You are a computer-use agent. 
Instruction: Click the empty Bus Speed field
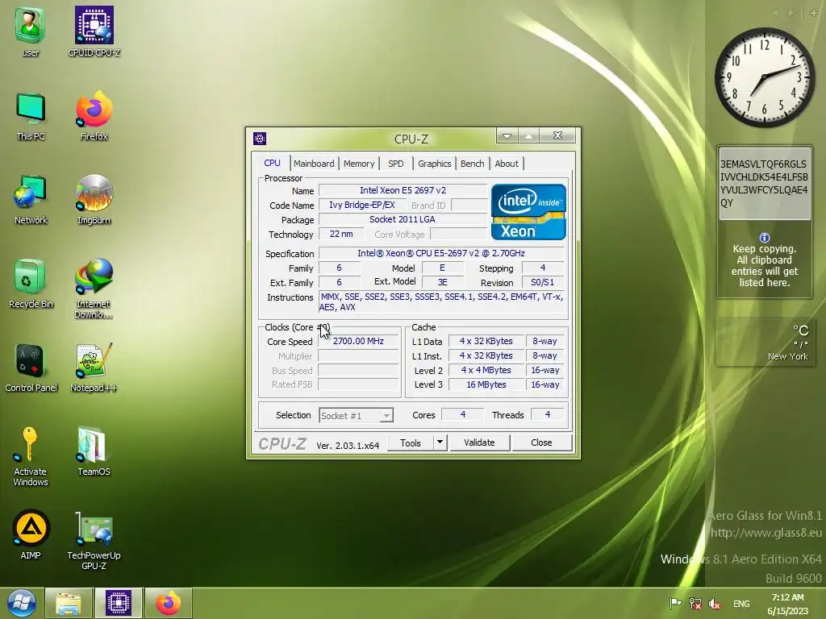[x=358, y=371]
